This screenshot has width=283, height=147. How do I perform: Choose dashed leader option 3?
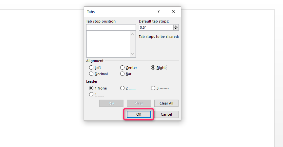click(153, 88)
